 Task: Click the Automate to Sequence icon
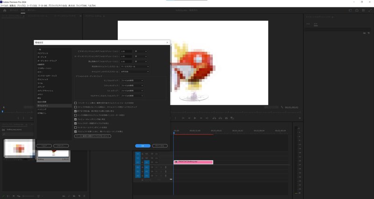pos(64,196)
